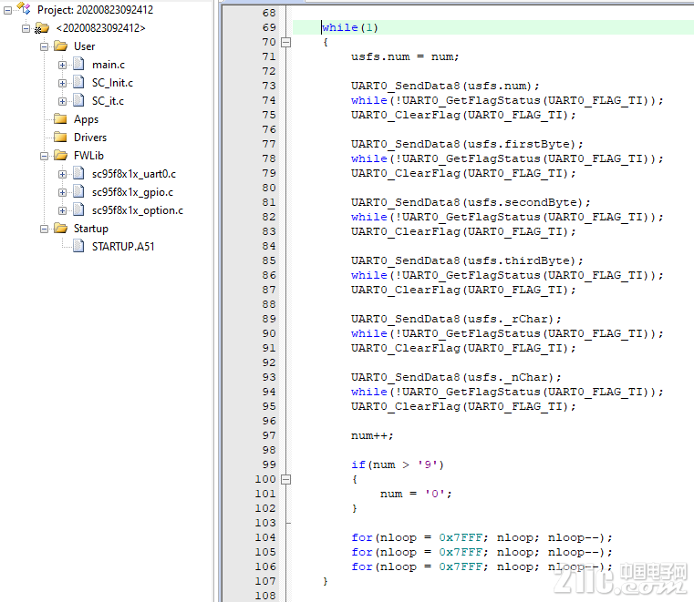Click the UART0_ClearFlag call on line 95
This screenshot has height=602, width=694.
[463, 406]
